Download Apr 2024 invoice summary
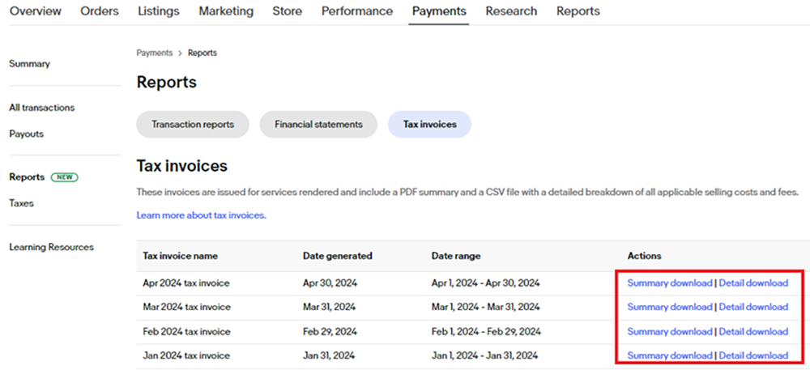810x370 pixels. tap(670, 283)
